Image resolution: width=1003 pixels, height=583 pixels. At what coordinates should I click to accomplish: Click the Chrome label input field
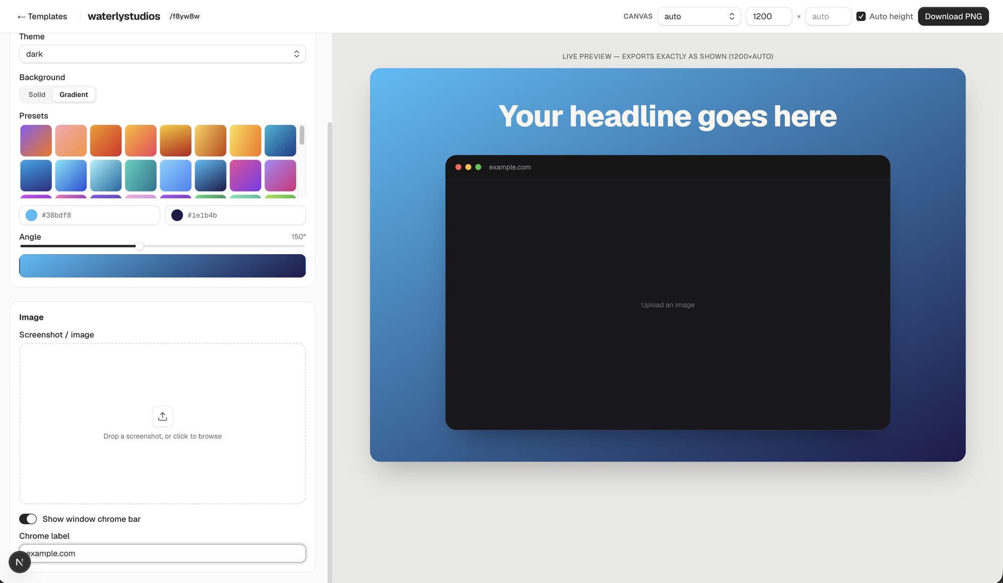[x=162, y=553]
